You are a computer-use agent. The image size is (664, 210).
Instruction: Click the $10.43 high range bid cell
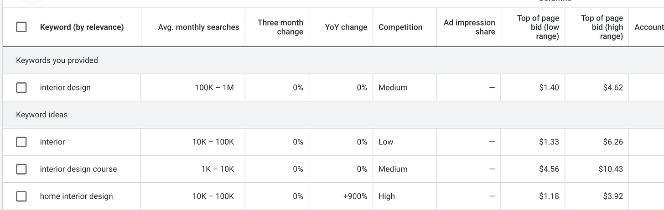point(611,169)
